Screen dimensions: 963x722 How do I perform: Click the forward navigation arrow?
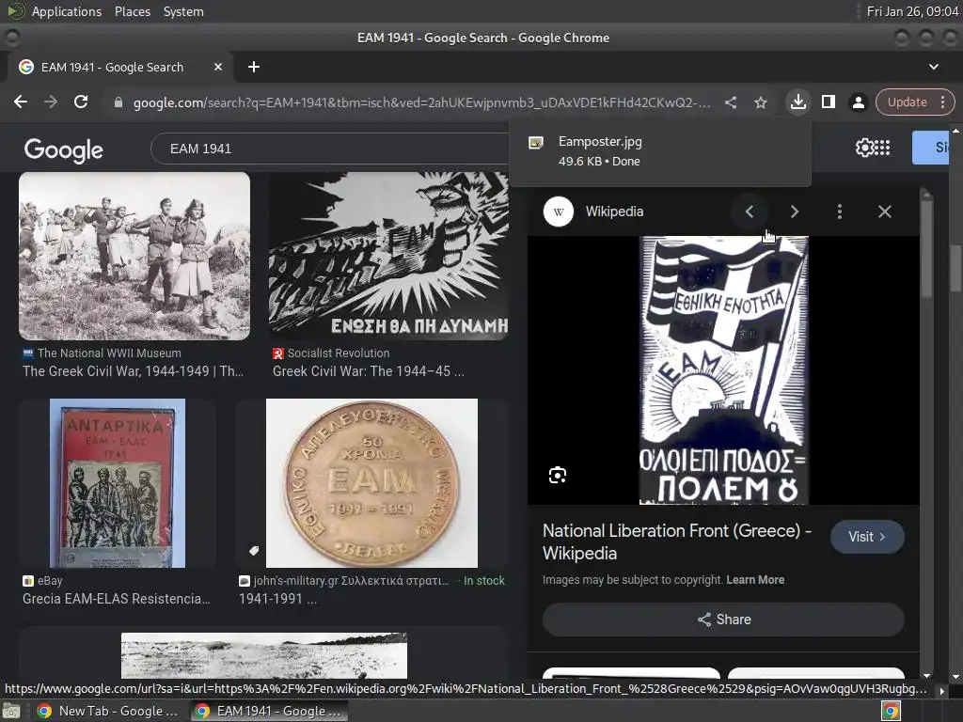pos(51,102)
